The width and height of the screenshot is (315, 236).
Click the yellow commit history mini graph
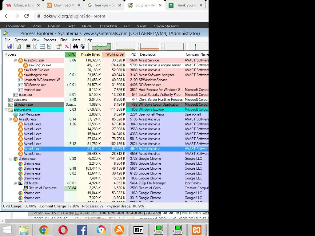pyautogui.click(x=126, y=47)
